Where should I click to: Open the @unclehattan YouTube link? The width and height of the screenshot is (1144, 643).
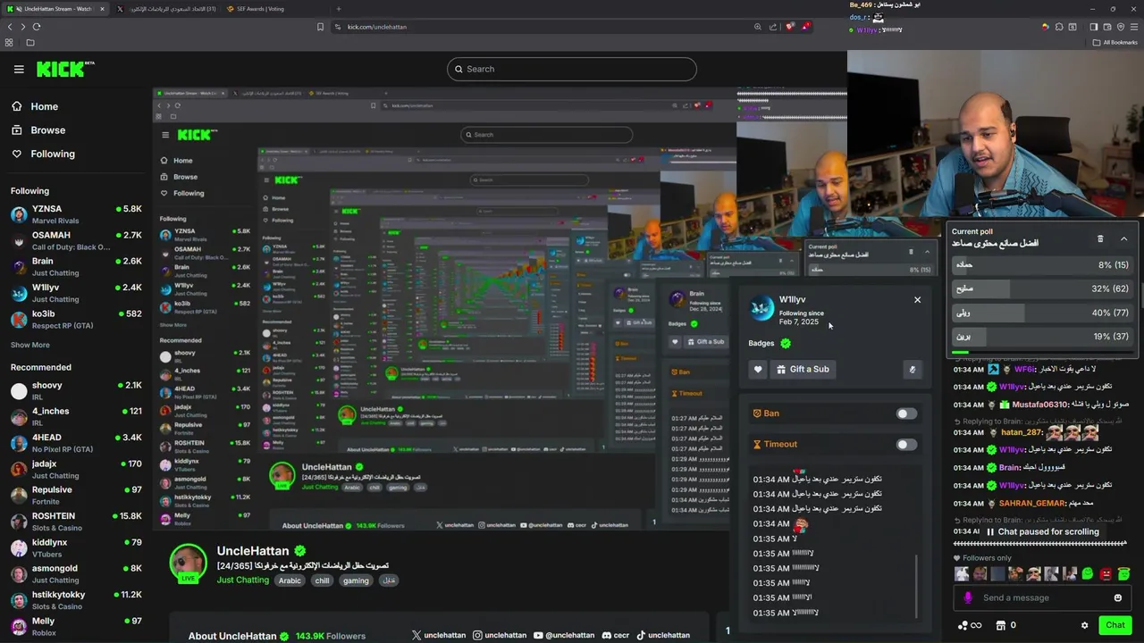click(563, 635)
